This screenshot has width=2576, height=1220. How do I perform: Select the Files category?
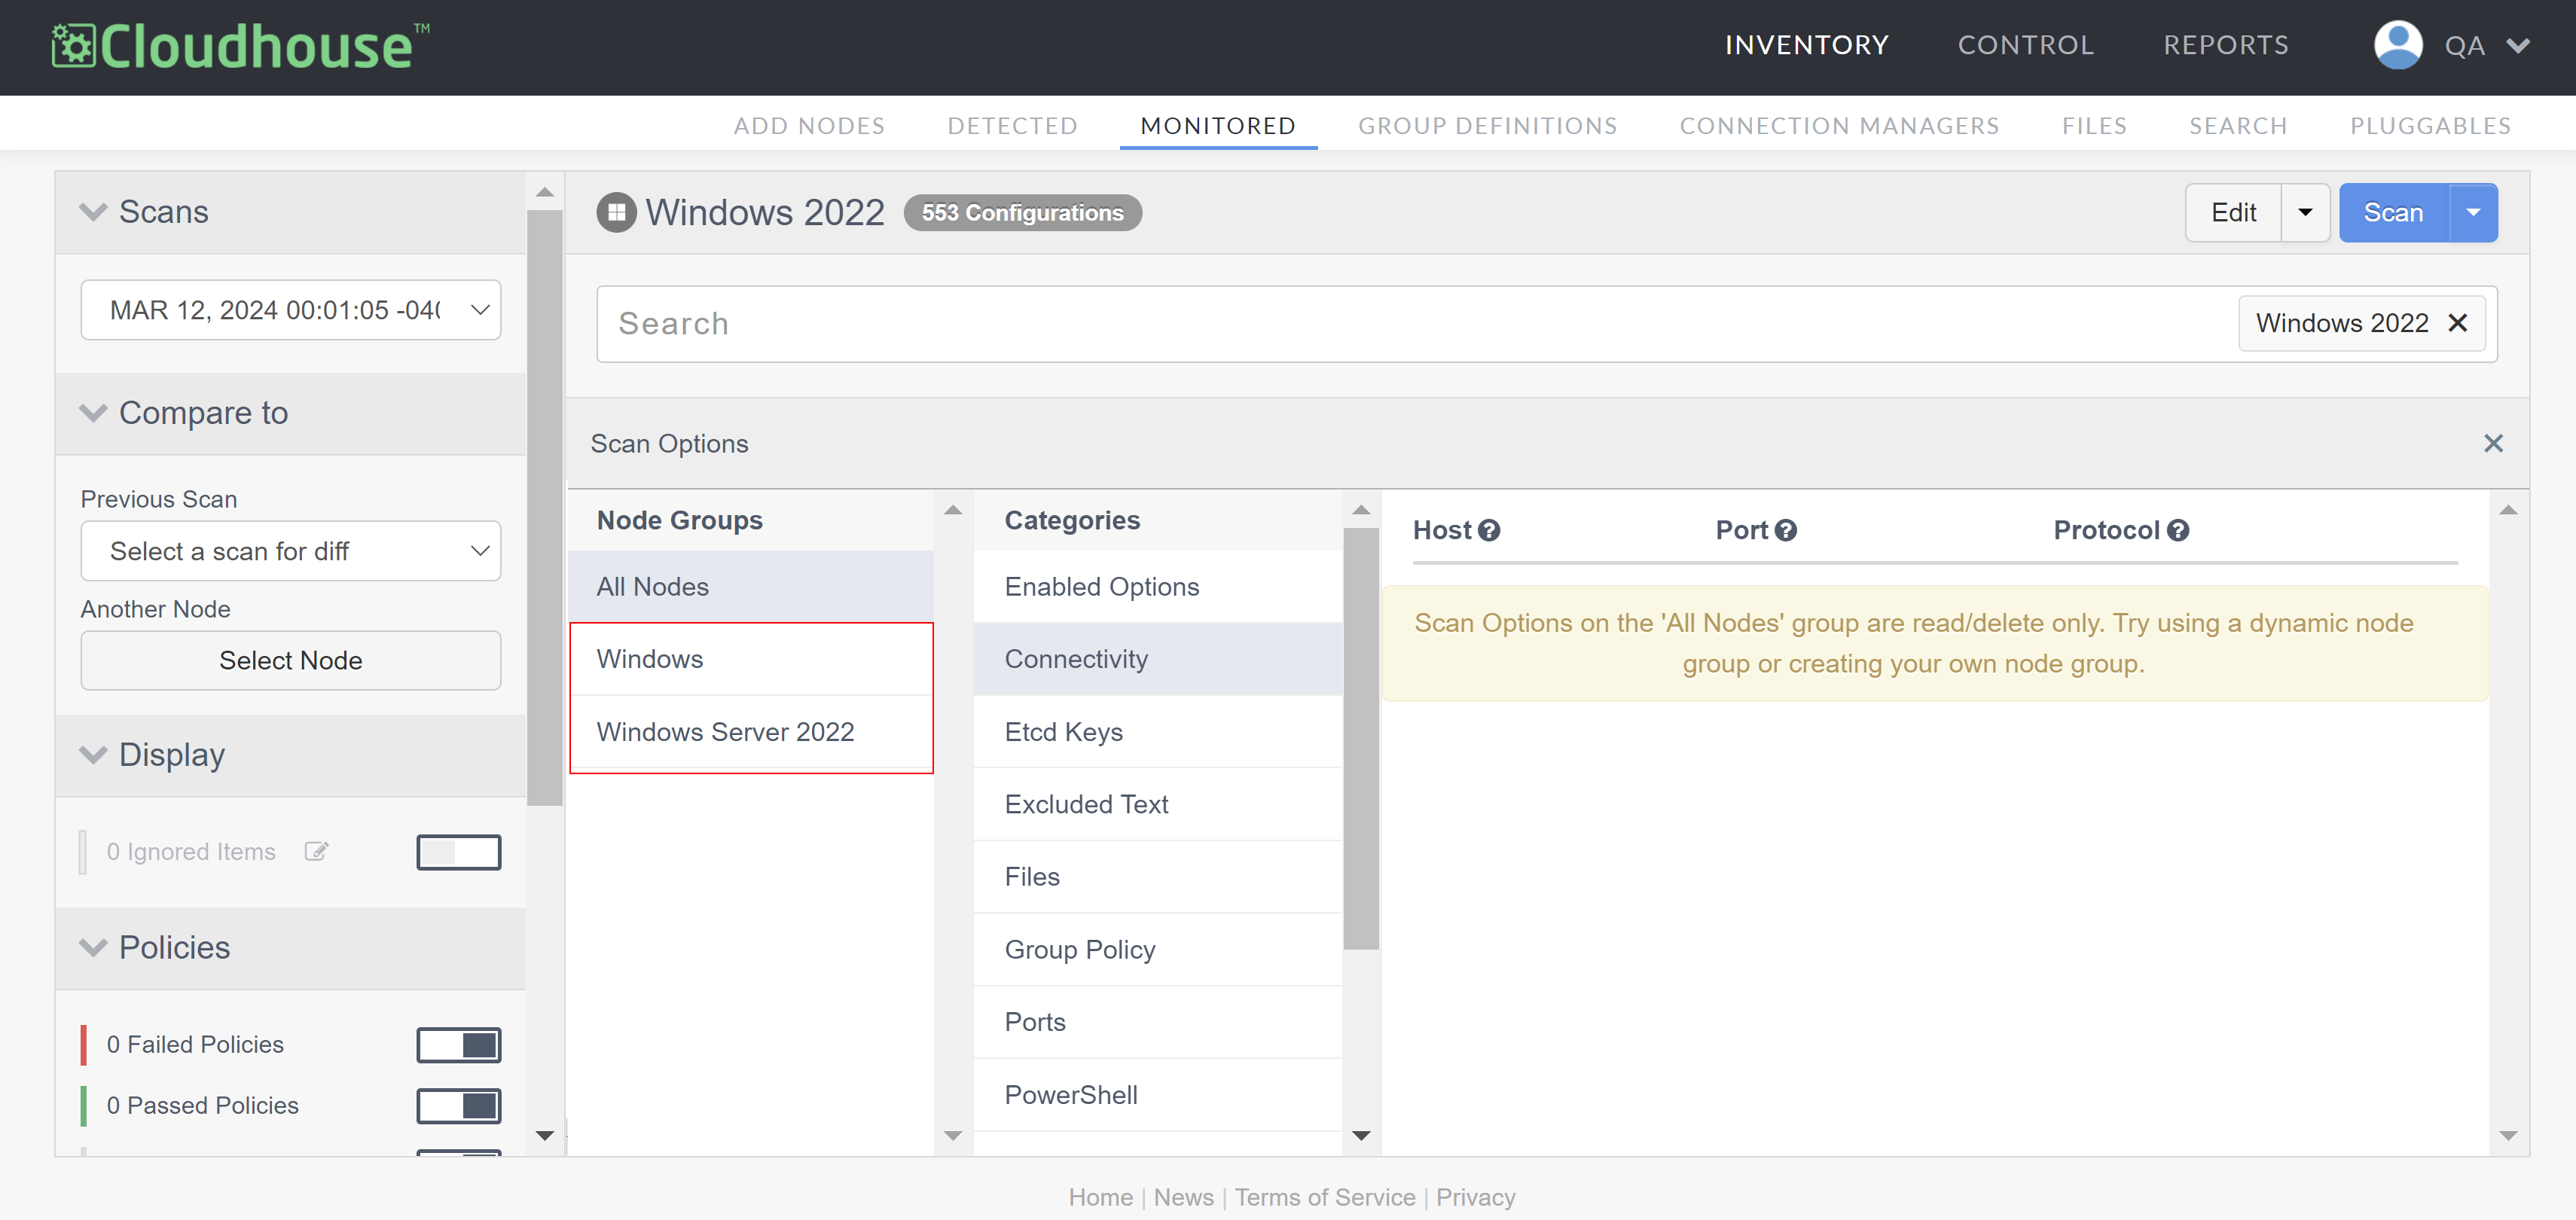[1158, 877]
